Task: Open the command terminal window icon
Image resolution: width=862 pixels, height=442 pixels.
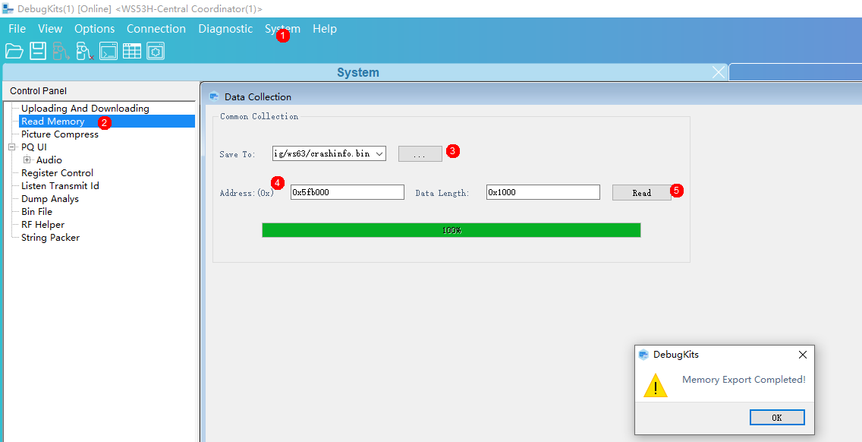Action: click(109, 51)
